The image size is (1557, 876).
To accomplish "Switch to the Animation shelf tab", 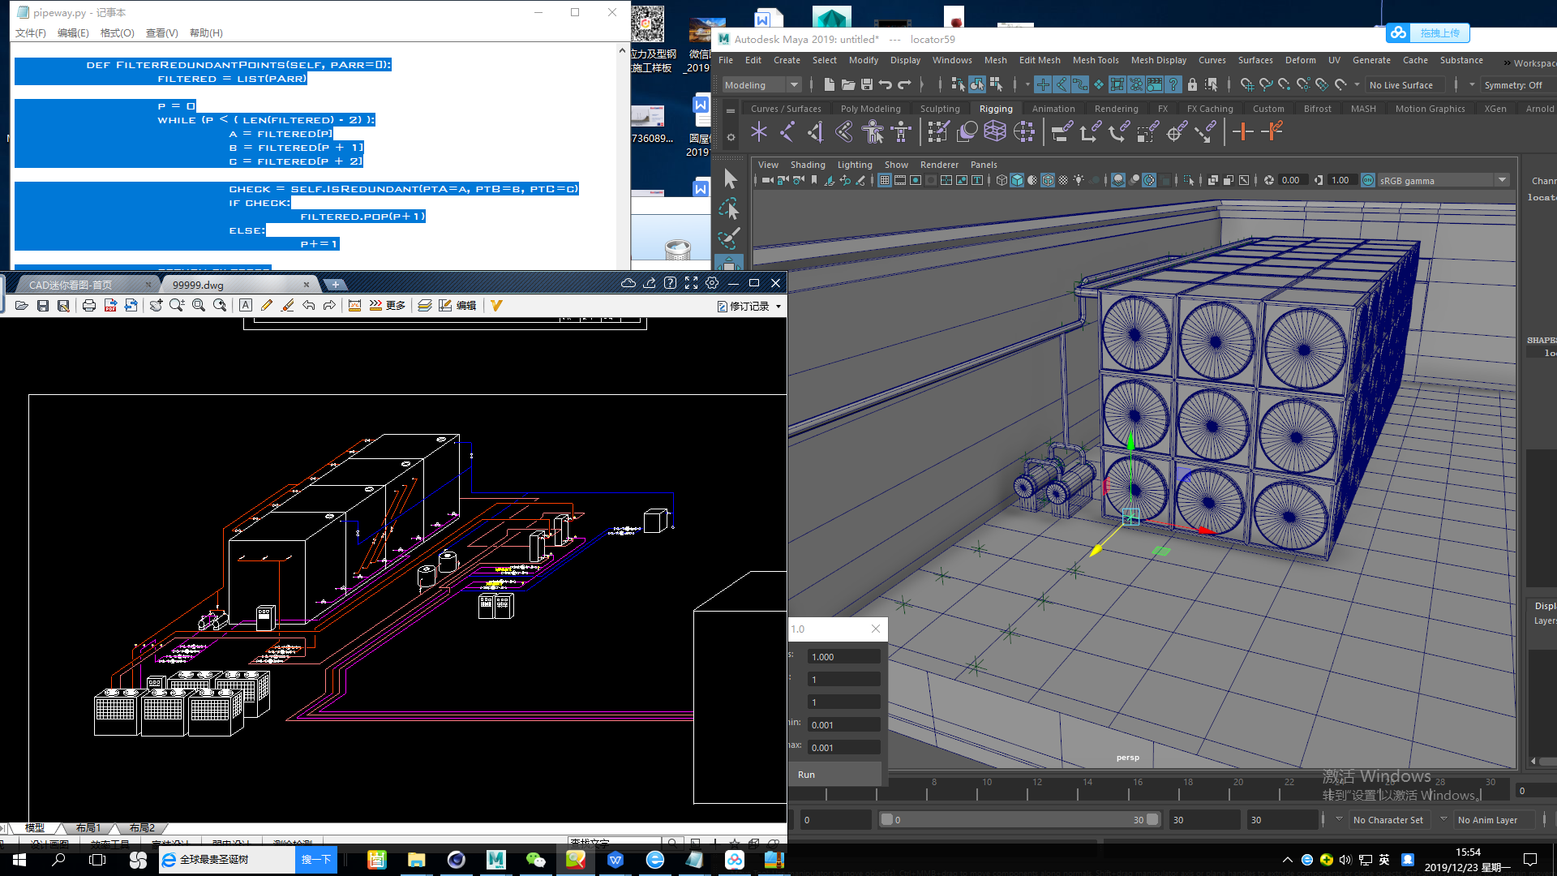I will point(1053,109).
